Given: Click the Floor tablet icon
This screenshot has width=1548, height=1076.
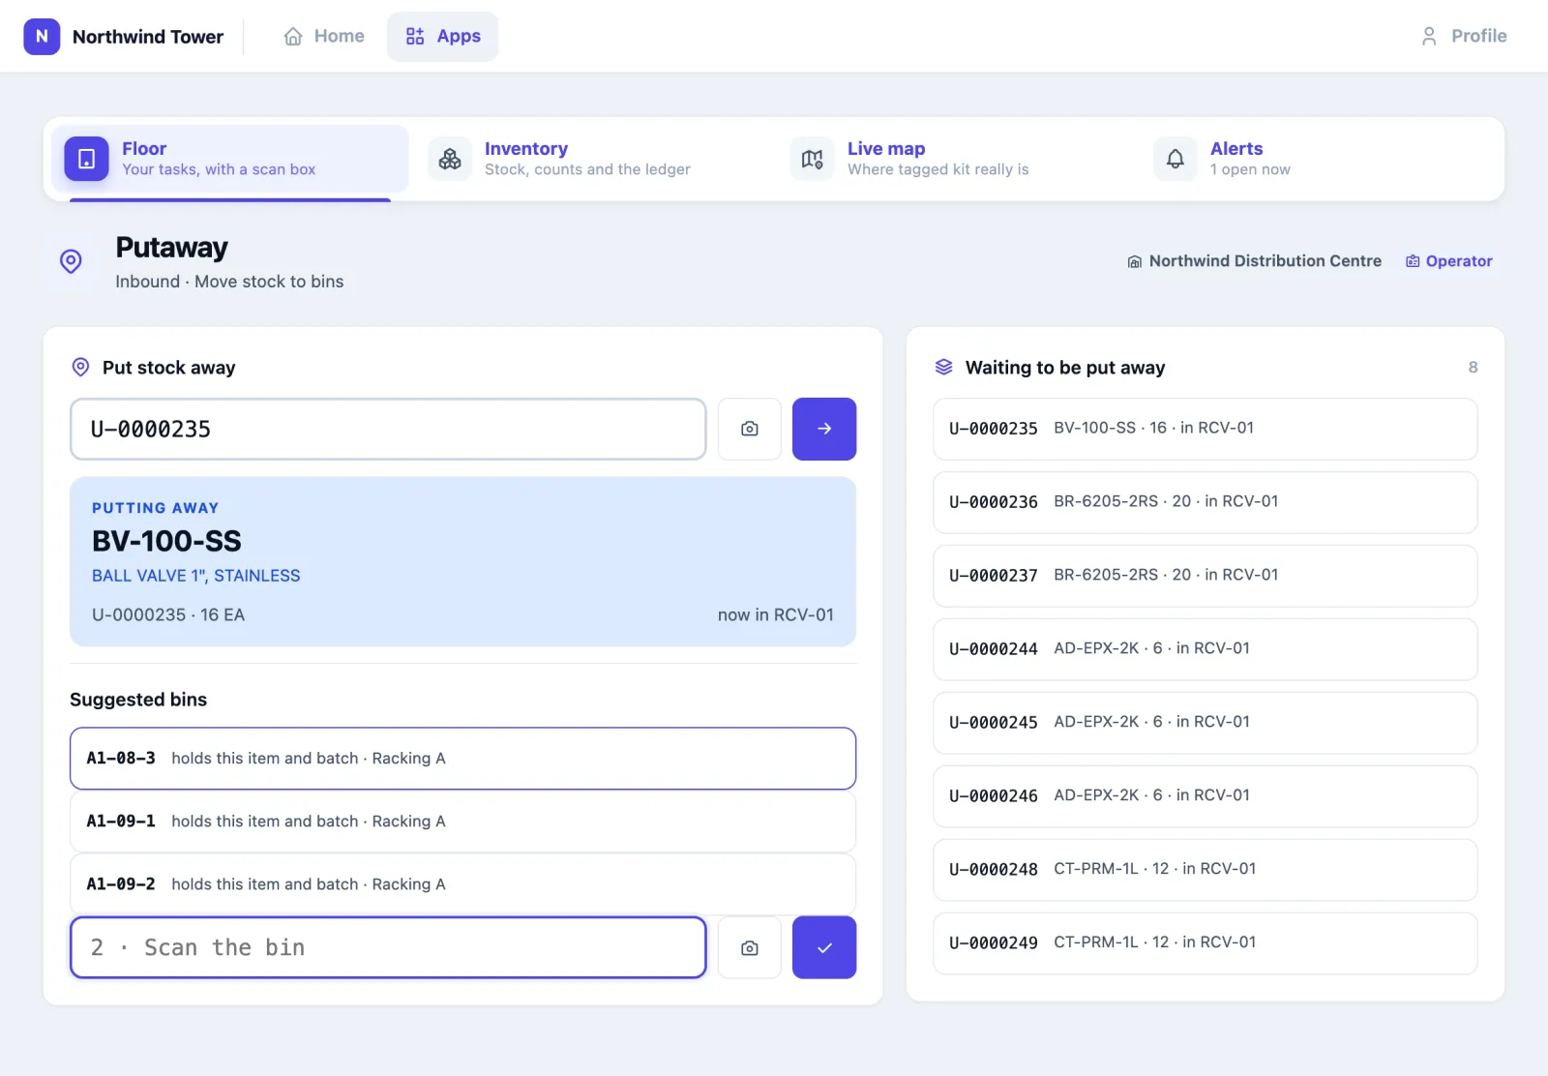Looking at the screenshot, I should [x=86, y=159].
